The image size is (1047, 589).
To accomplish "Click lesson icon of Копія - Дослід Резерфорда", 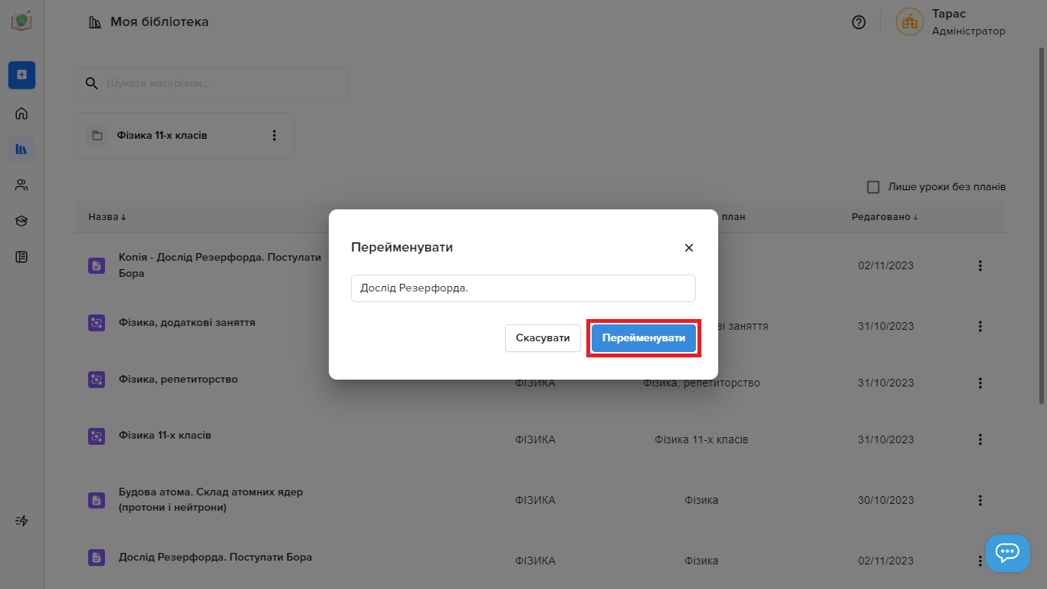I will [96, 265].
